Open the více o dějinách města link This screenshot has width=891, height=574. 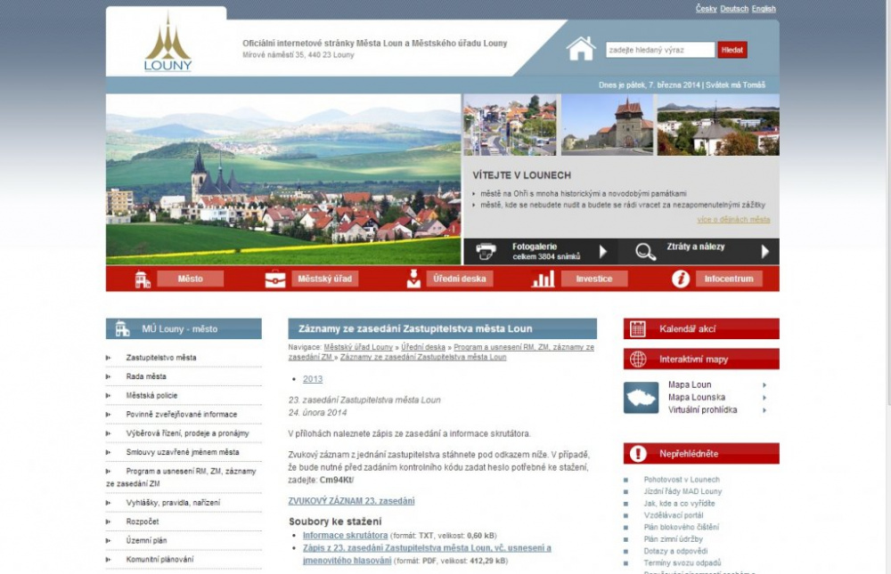733,220
